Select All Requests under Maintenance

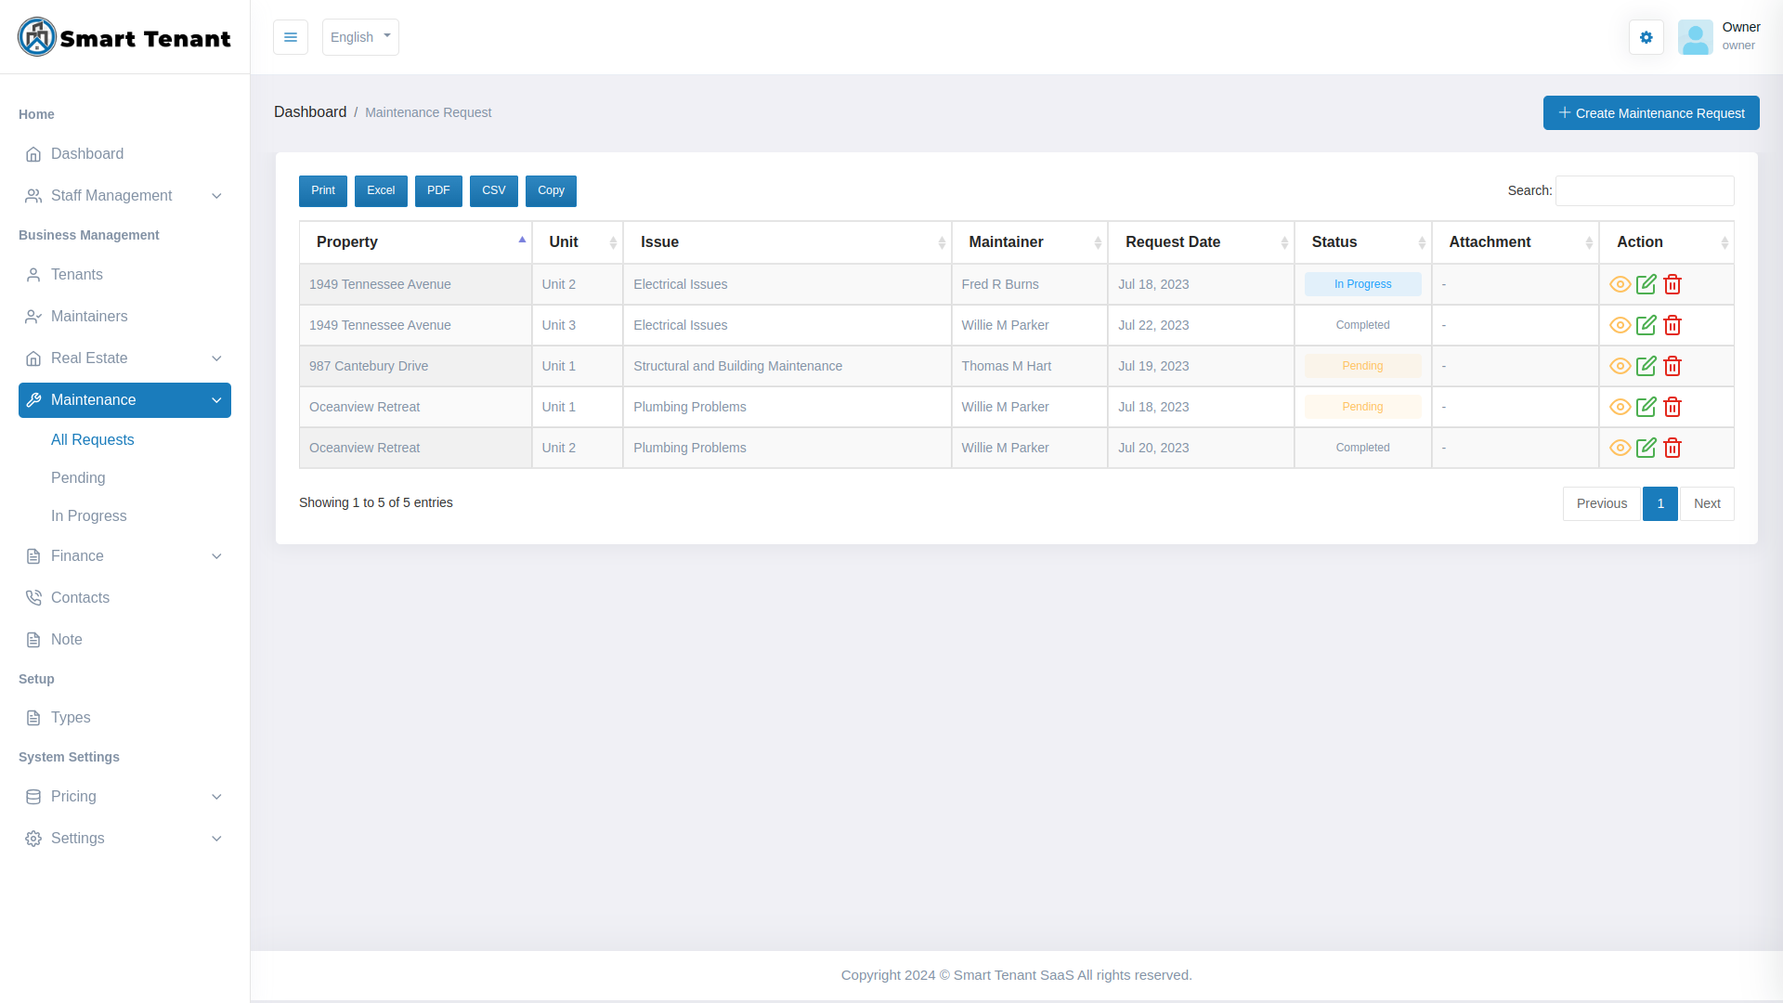(x=93, y=439)
